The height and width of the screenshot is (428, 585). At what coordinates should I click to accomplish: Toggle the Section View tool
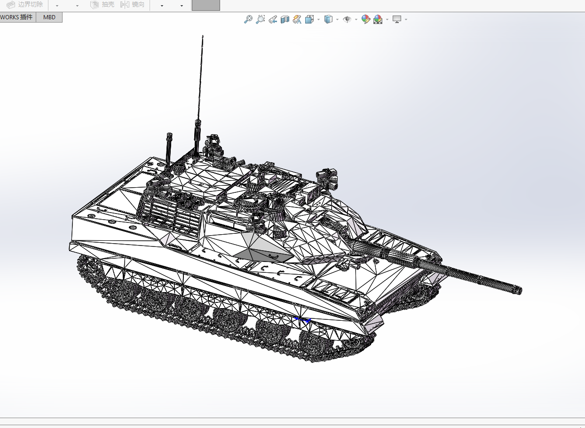coord(285,19)
